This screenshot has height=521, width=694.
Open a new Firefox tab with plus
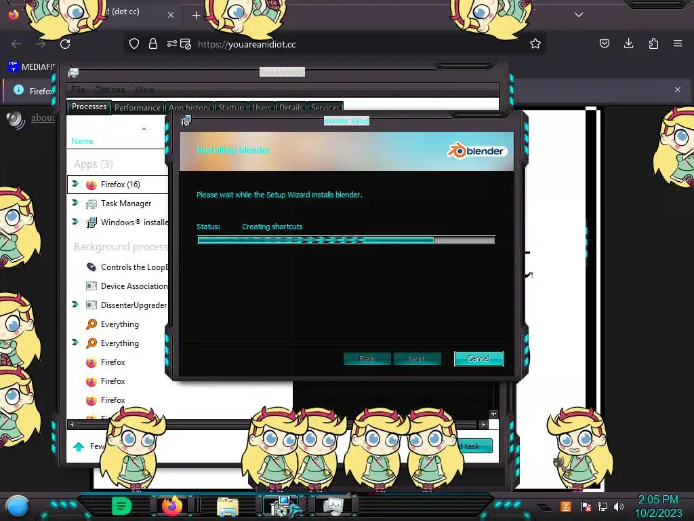196,16
